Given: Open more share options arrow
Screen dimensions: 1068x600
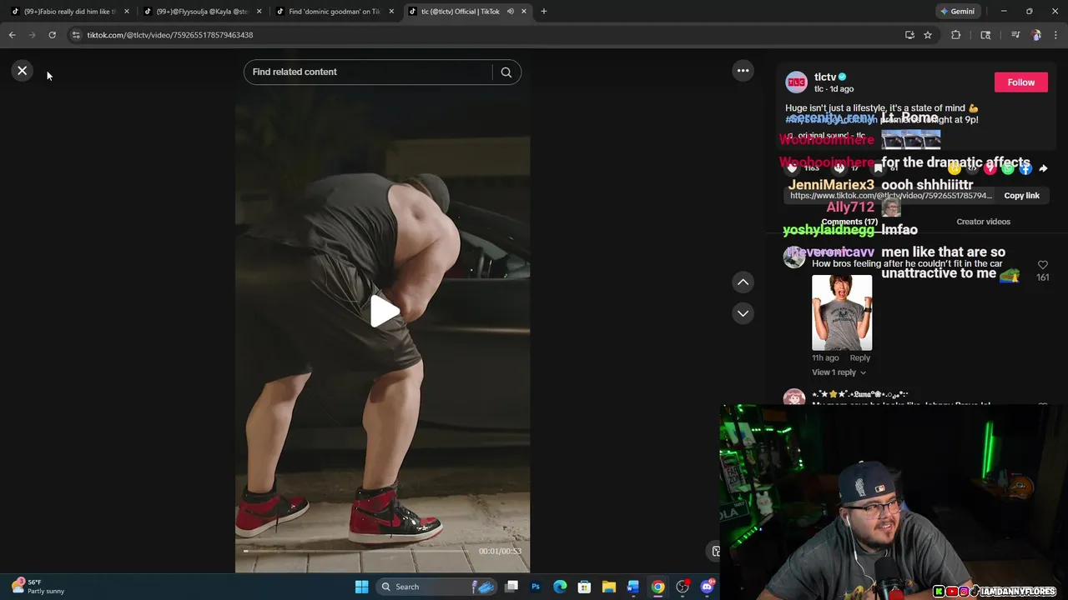Looking at the screenshot, I should (1042, 168).
